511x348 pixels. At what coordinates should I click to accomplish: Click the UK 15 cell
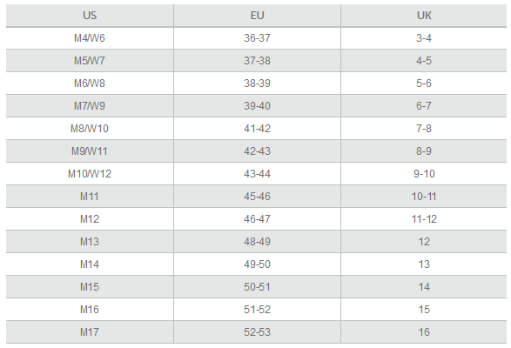click(x=424, y=310)
